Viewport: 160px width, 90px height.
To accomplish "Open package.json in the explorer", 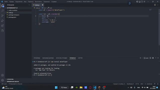I will [x=18, y=17].
